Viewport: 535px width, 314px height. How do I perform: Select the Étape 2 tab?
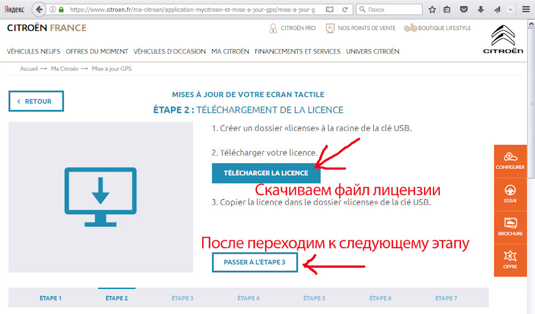click(116, 298)
